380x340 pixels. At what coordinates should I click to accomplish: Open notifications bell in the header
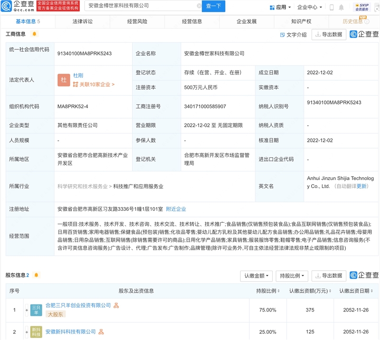pyautogui.click(x=341, y=8)
